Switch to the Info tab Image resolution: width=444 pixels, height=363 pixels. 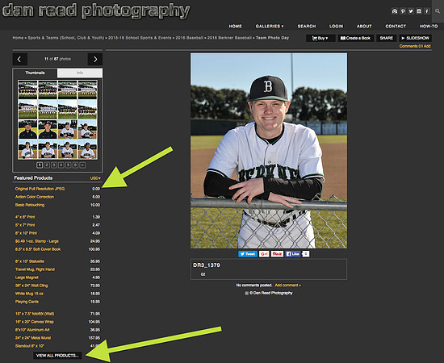pos(80,73)
